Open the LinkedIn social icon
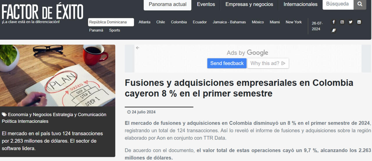The height and width of the screenshot is (161, 372). (x=359, y=22)
